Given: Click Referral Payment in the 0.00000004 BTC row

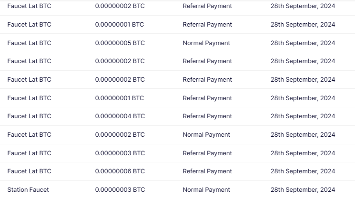Looking at the screenshot, I should click(207, 116).
